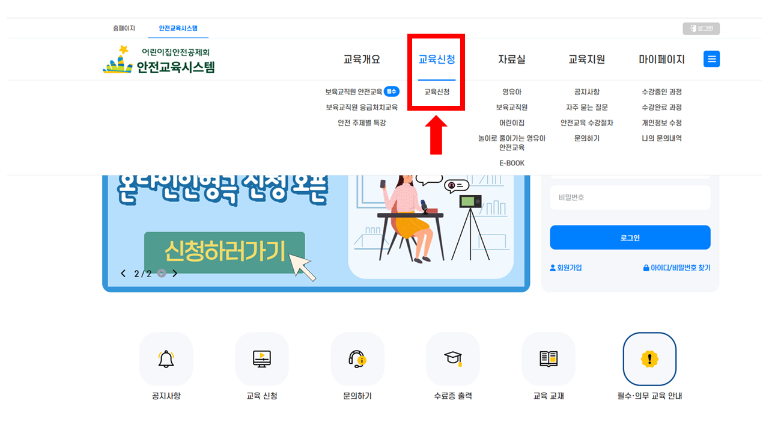The height and width of the screenshot is (433, 769).
Task: Click the blue 로그인 button
Action: click(x=630, y=238)
